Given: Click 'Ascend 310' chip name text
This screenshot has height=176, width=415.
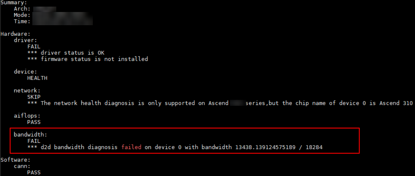Looking at the screenshot, I should (396, 103).
